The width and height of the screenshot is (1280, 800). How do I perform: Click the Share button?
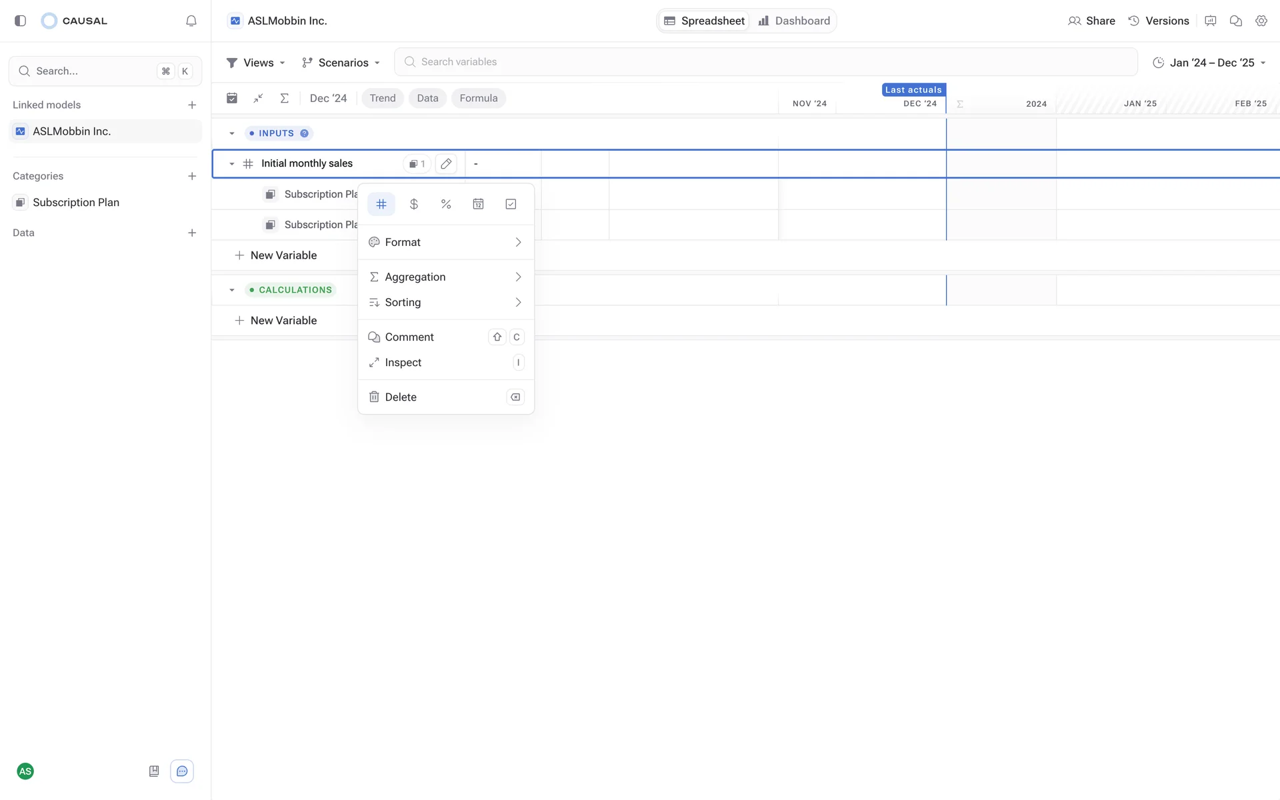[x=1091, y=21]
